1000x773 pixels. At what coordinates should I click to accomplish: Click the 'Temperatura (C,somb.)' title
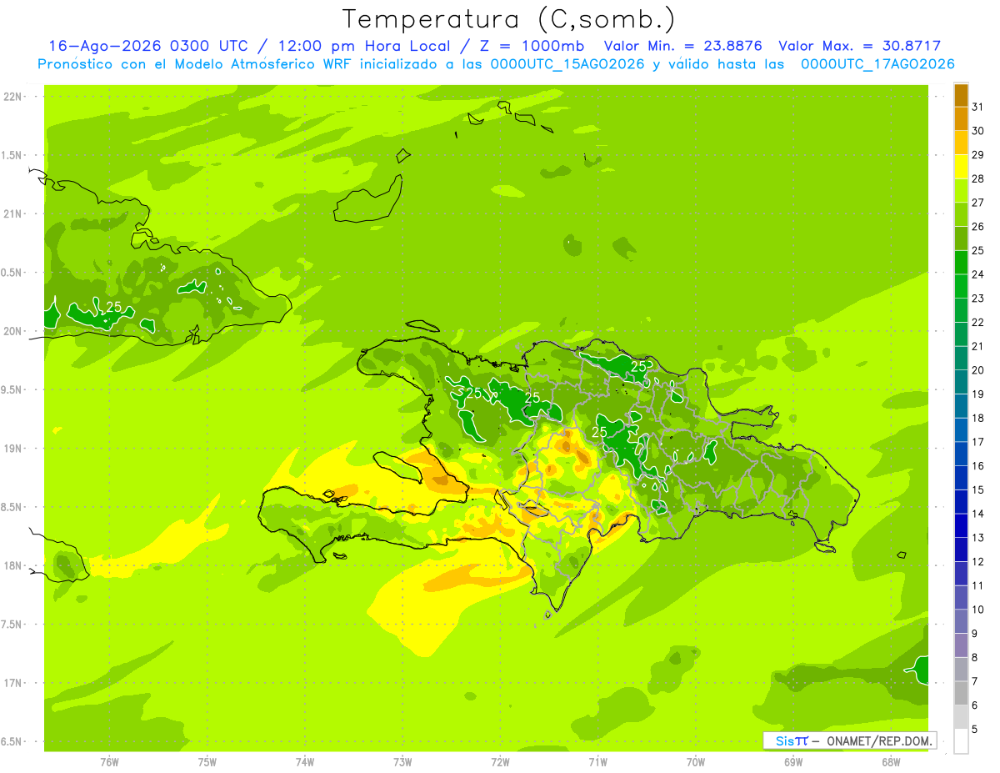pyautogui.click(x=509, y=20)
